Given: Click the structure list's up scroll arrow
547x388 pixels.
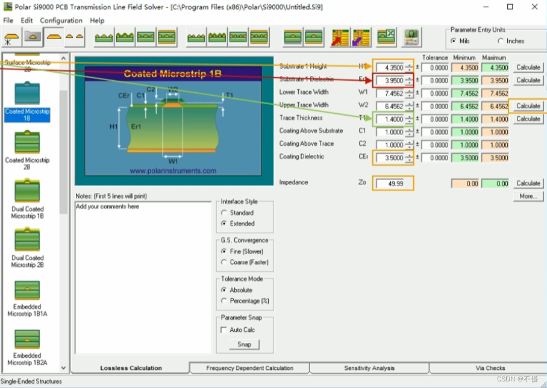Looking at the screenshot, I should point(63,58).
